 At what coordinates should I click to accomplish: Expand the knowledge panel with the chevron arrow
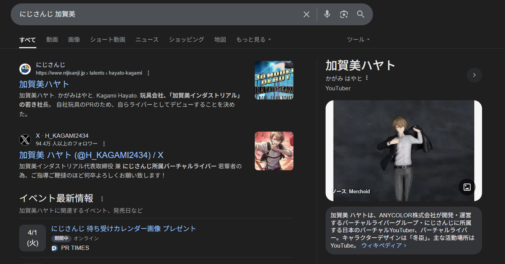[474, 75]
